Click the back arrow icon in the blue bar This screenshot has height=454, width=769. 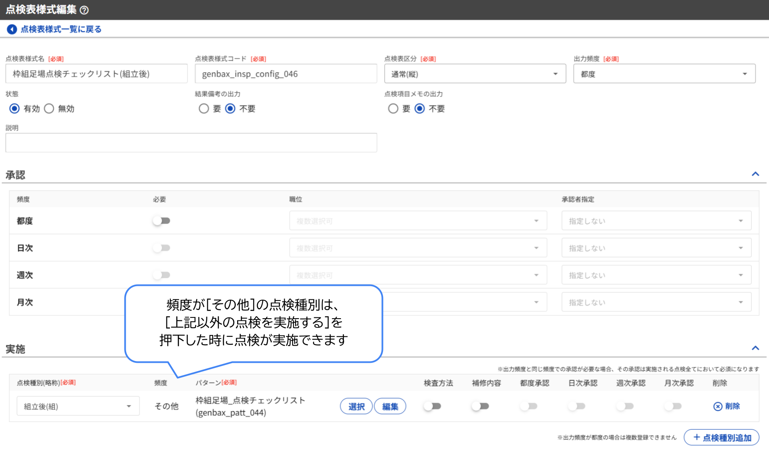point(12,29)
